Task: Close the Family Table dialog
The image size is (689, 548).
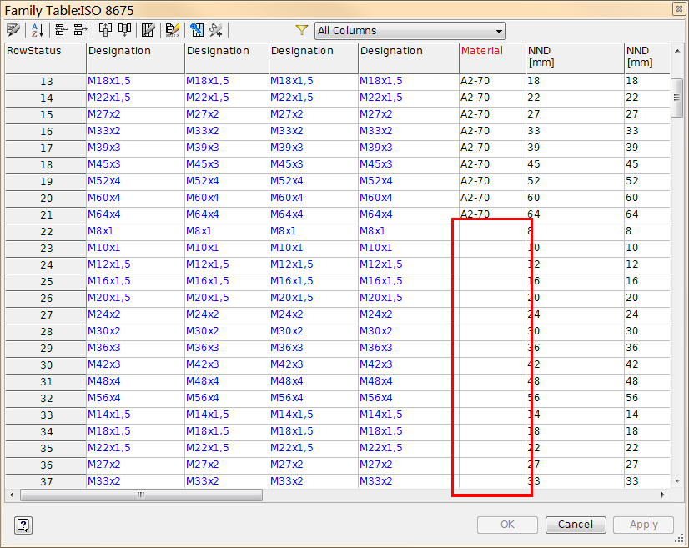Action: [x=679, y=9]
